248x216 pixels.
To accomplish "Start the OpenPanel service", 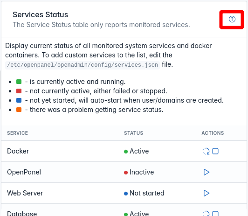I will click(207, 172).
